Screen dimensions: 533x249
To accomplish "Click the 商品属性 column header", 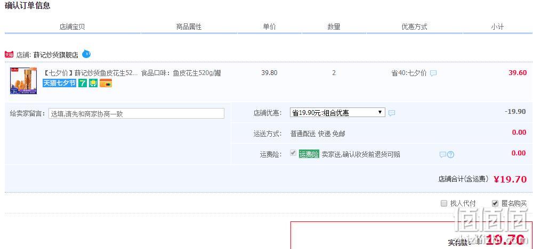I will pos(189,27).
